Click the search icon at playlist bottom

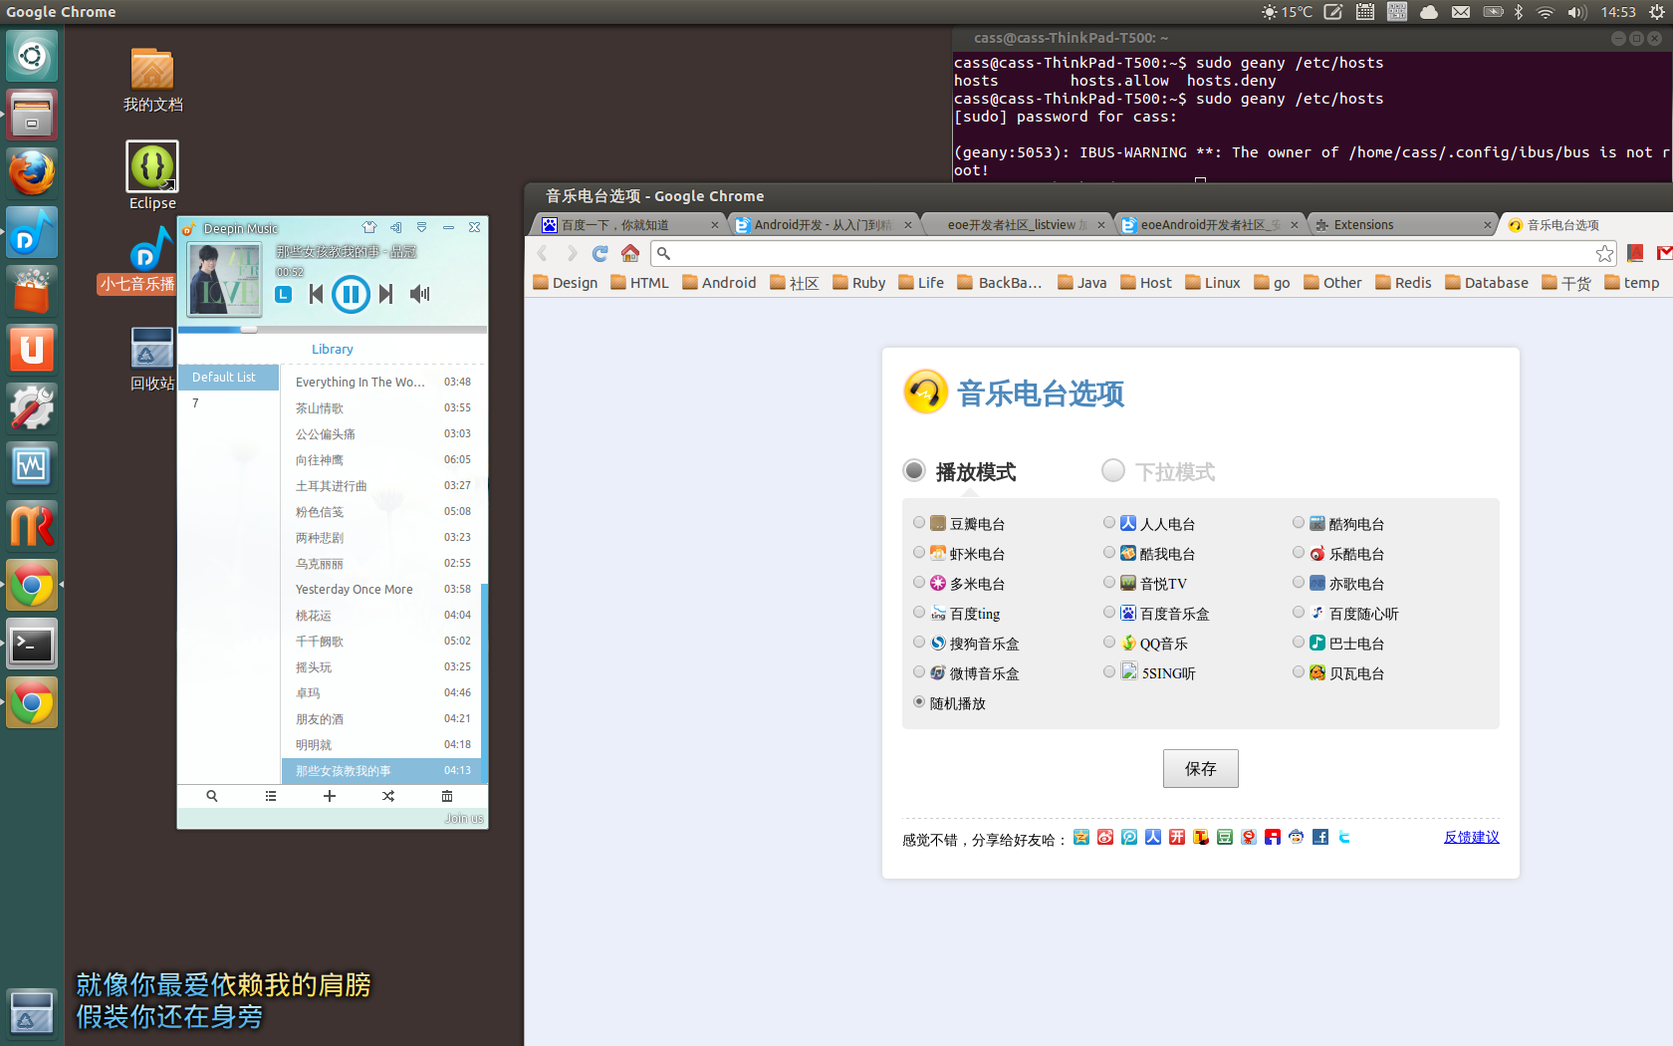tap(212, 796)
